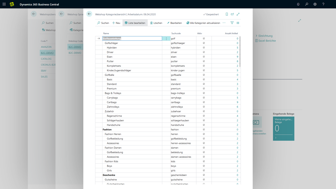Image resolution: width=336 pixels, height=189 pixels.
Task: Open Meine eingehenden Belege tile
Action: point(283,129)
